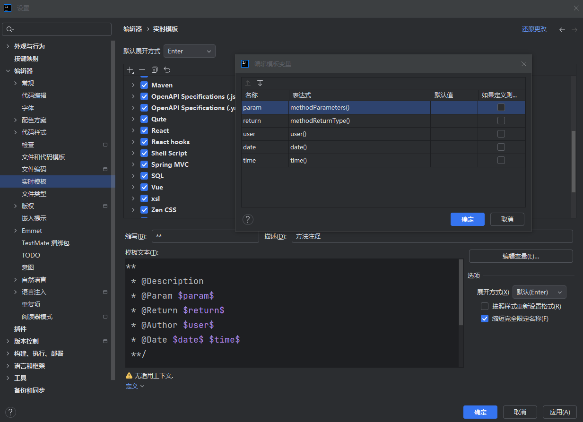Click the help icon in the settings footer
583x422 pixels.
tap(10, 412)
